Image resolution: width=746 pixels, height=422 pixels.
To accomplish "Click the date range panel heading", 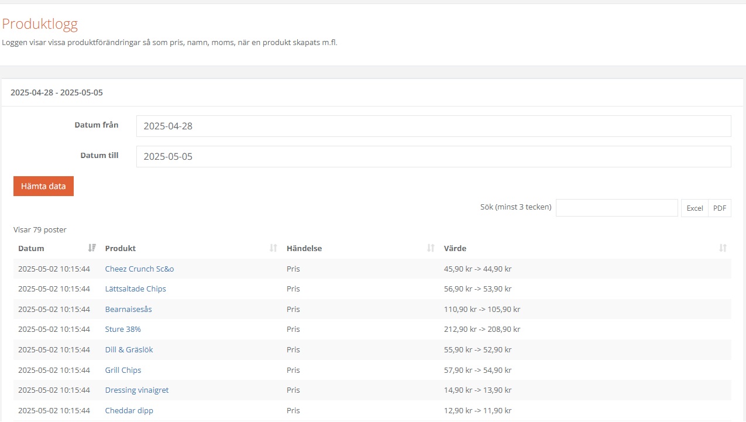I will pyautogui.click(x=57, y=92).
